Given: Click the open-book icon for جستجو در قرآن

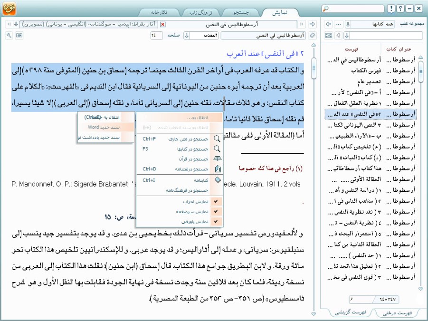Looking at the screenshot, I should click(218, 158).
